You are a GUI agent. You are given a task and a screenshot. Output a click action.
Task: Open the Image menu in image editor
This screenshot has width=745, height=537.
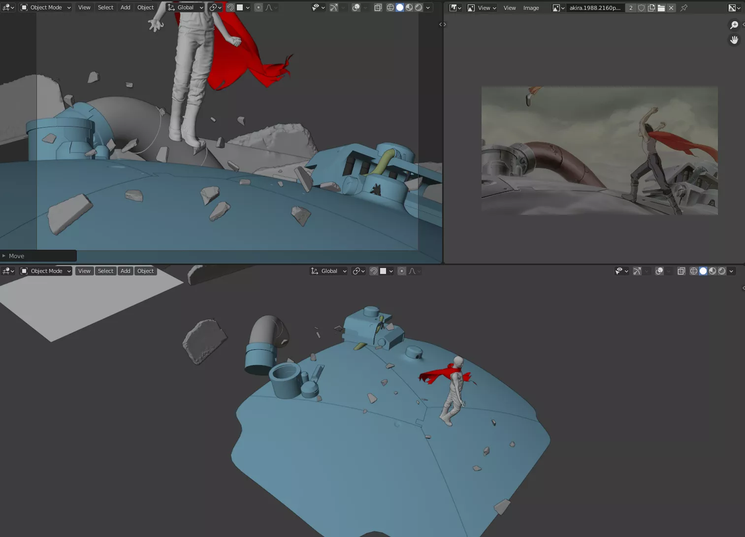click(531, 8)
